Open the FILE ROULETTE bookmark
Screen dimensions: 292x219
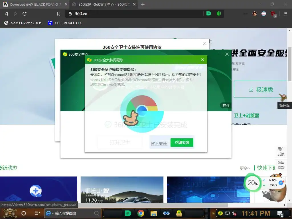[65, 23]
